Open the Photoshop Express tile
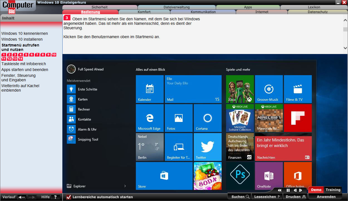 coord(240,176)
